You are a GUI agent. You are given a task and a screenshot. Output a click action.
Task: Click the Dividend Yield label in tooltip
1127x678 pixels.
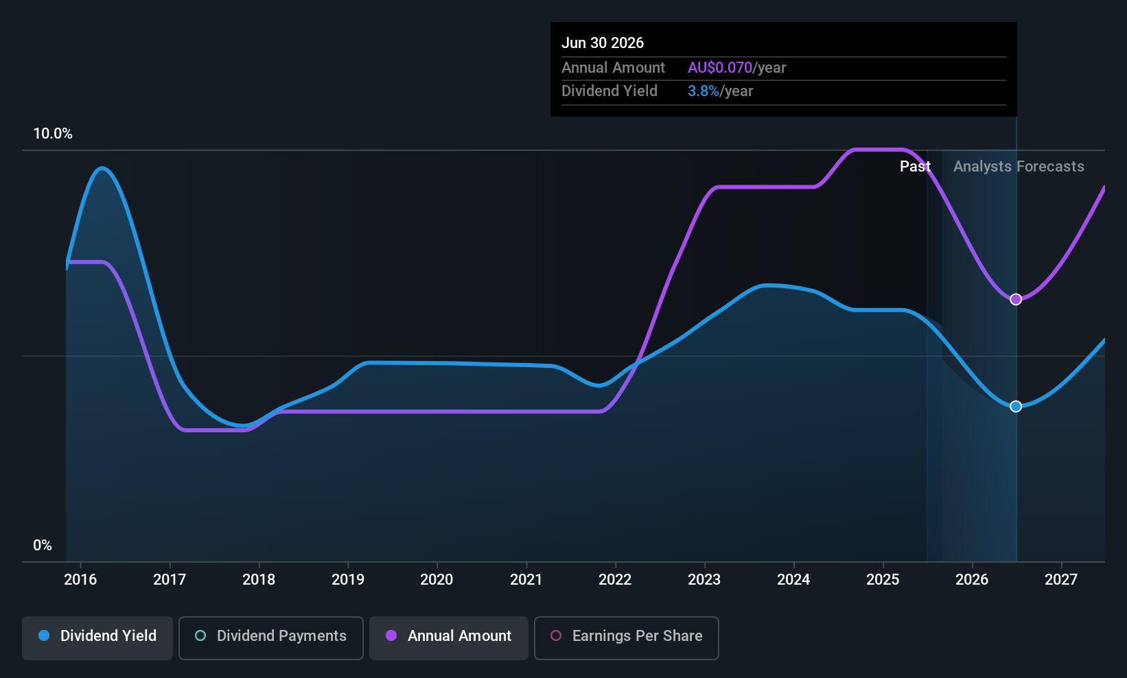tap(609, 91)
